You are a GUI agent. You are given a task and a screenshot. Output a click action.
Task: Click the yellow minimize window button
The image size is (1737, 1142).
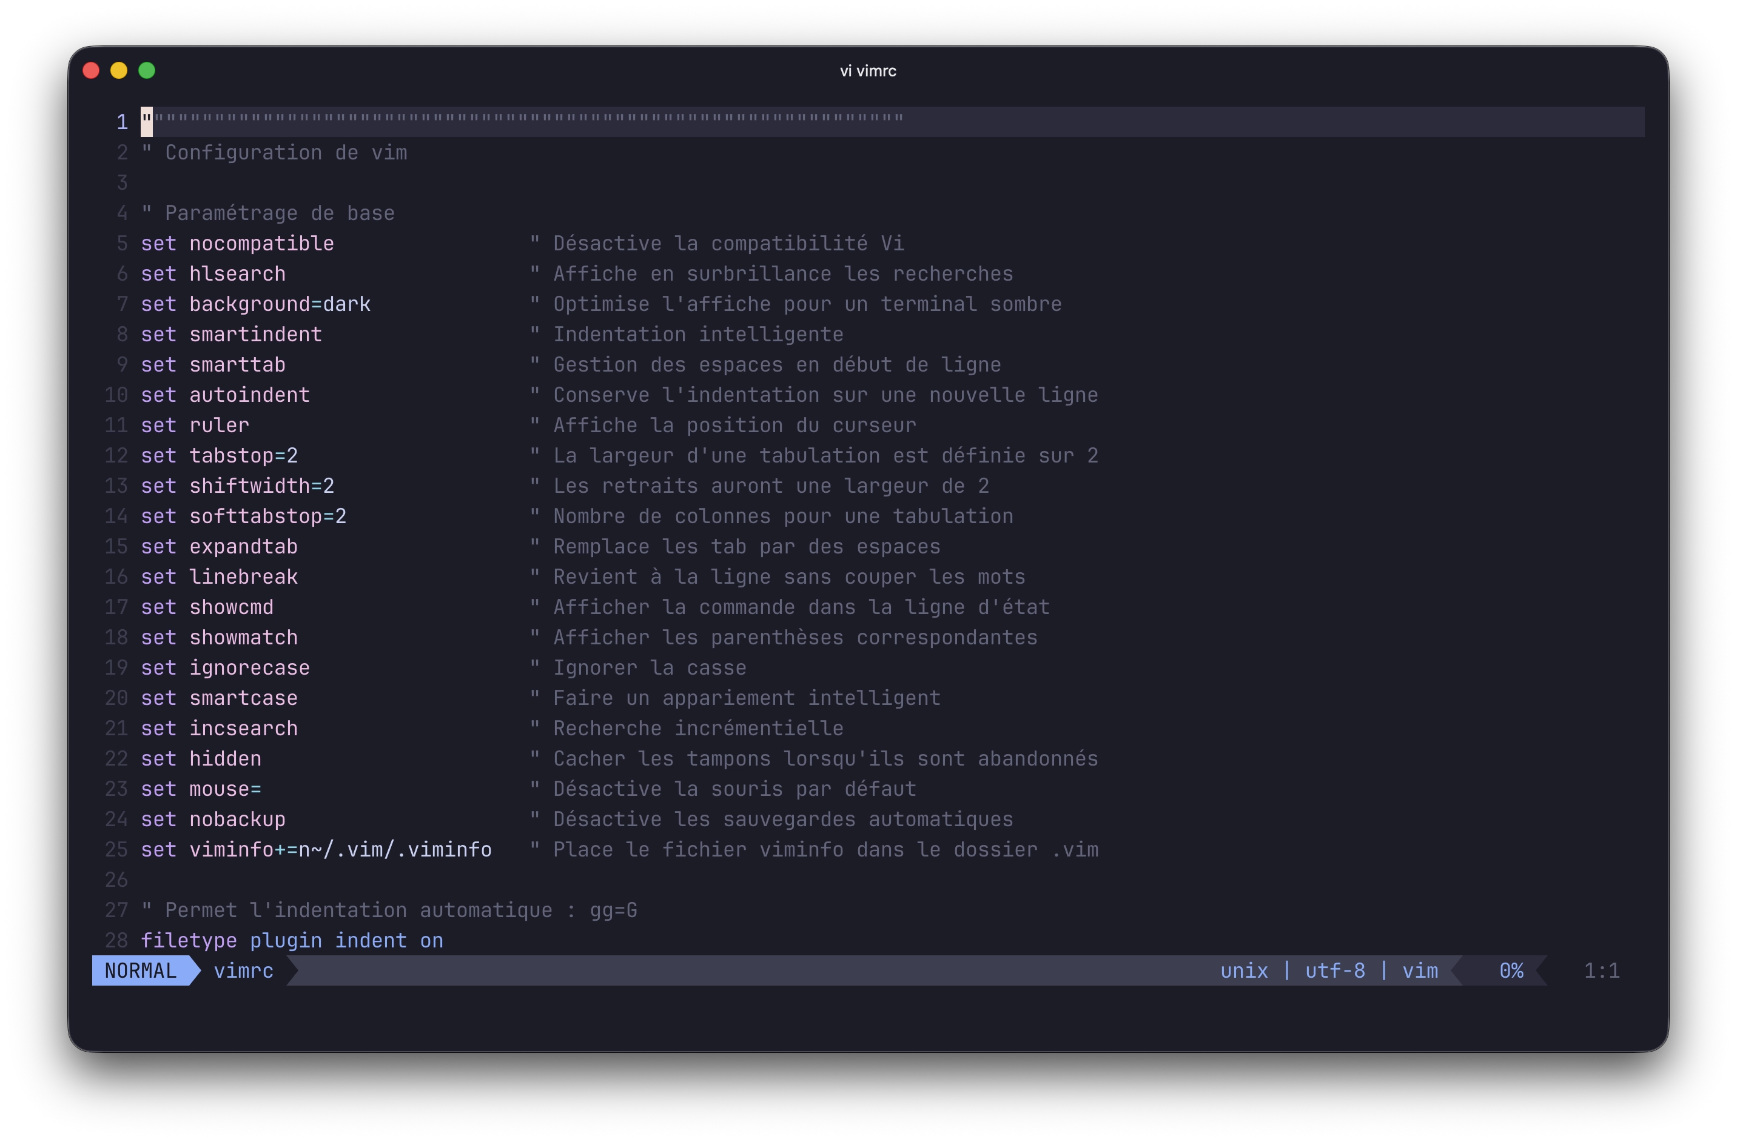[x=119, y=71]
